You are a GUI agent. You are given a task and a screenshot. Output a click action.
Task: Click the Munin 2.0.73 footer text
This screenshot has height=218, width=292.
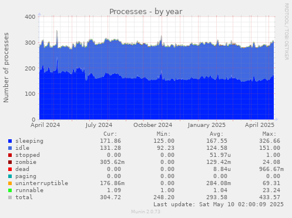click(x=146, y=212)
